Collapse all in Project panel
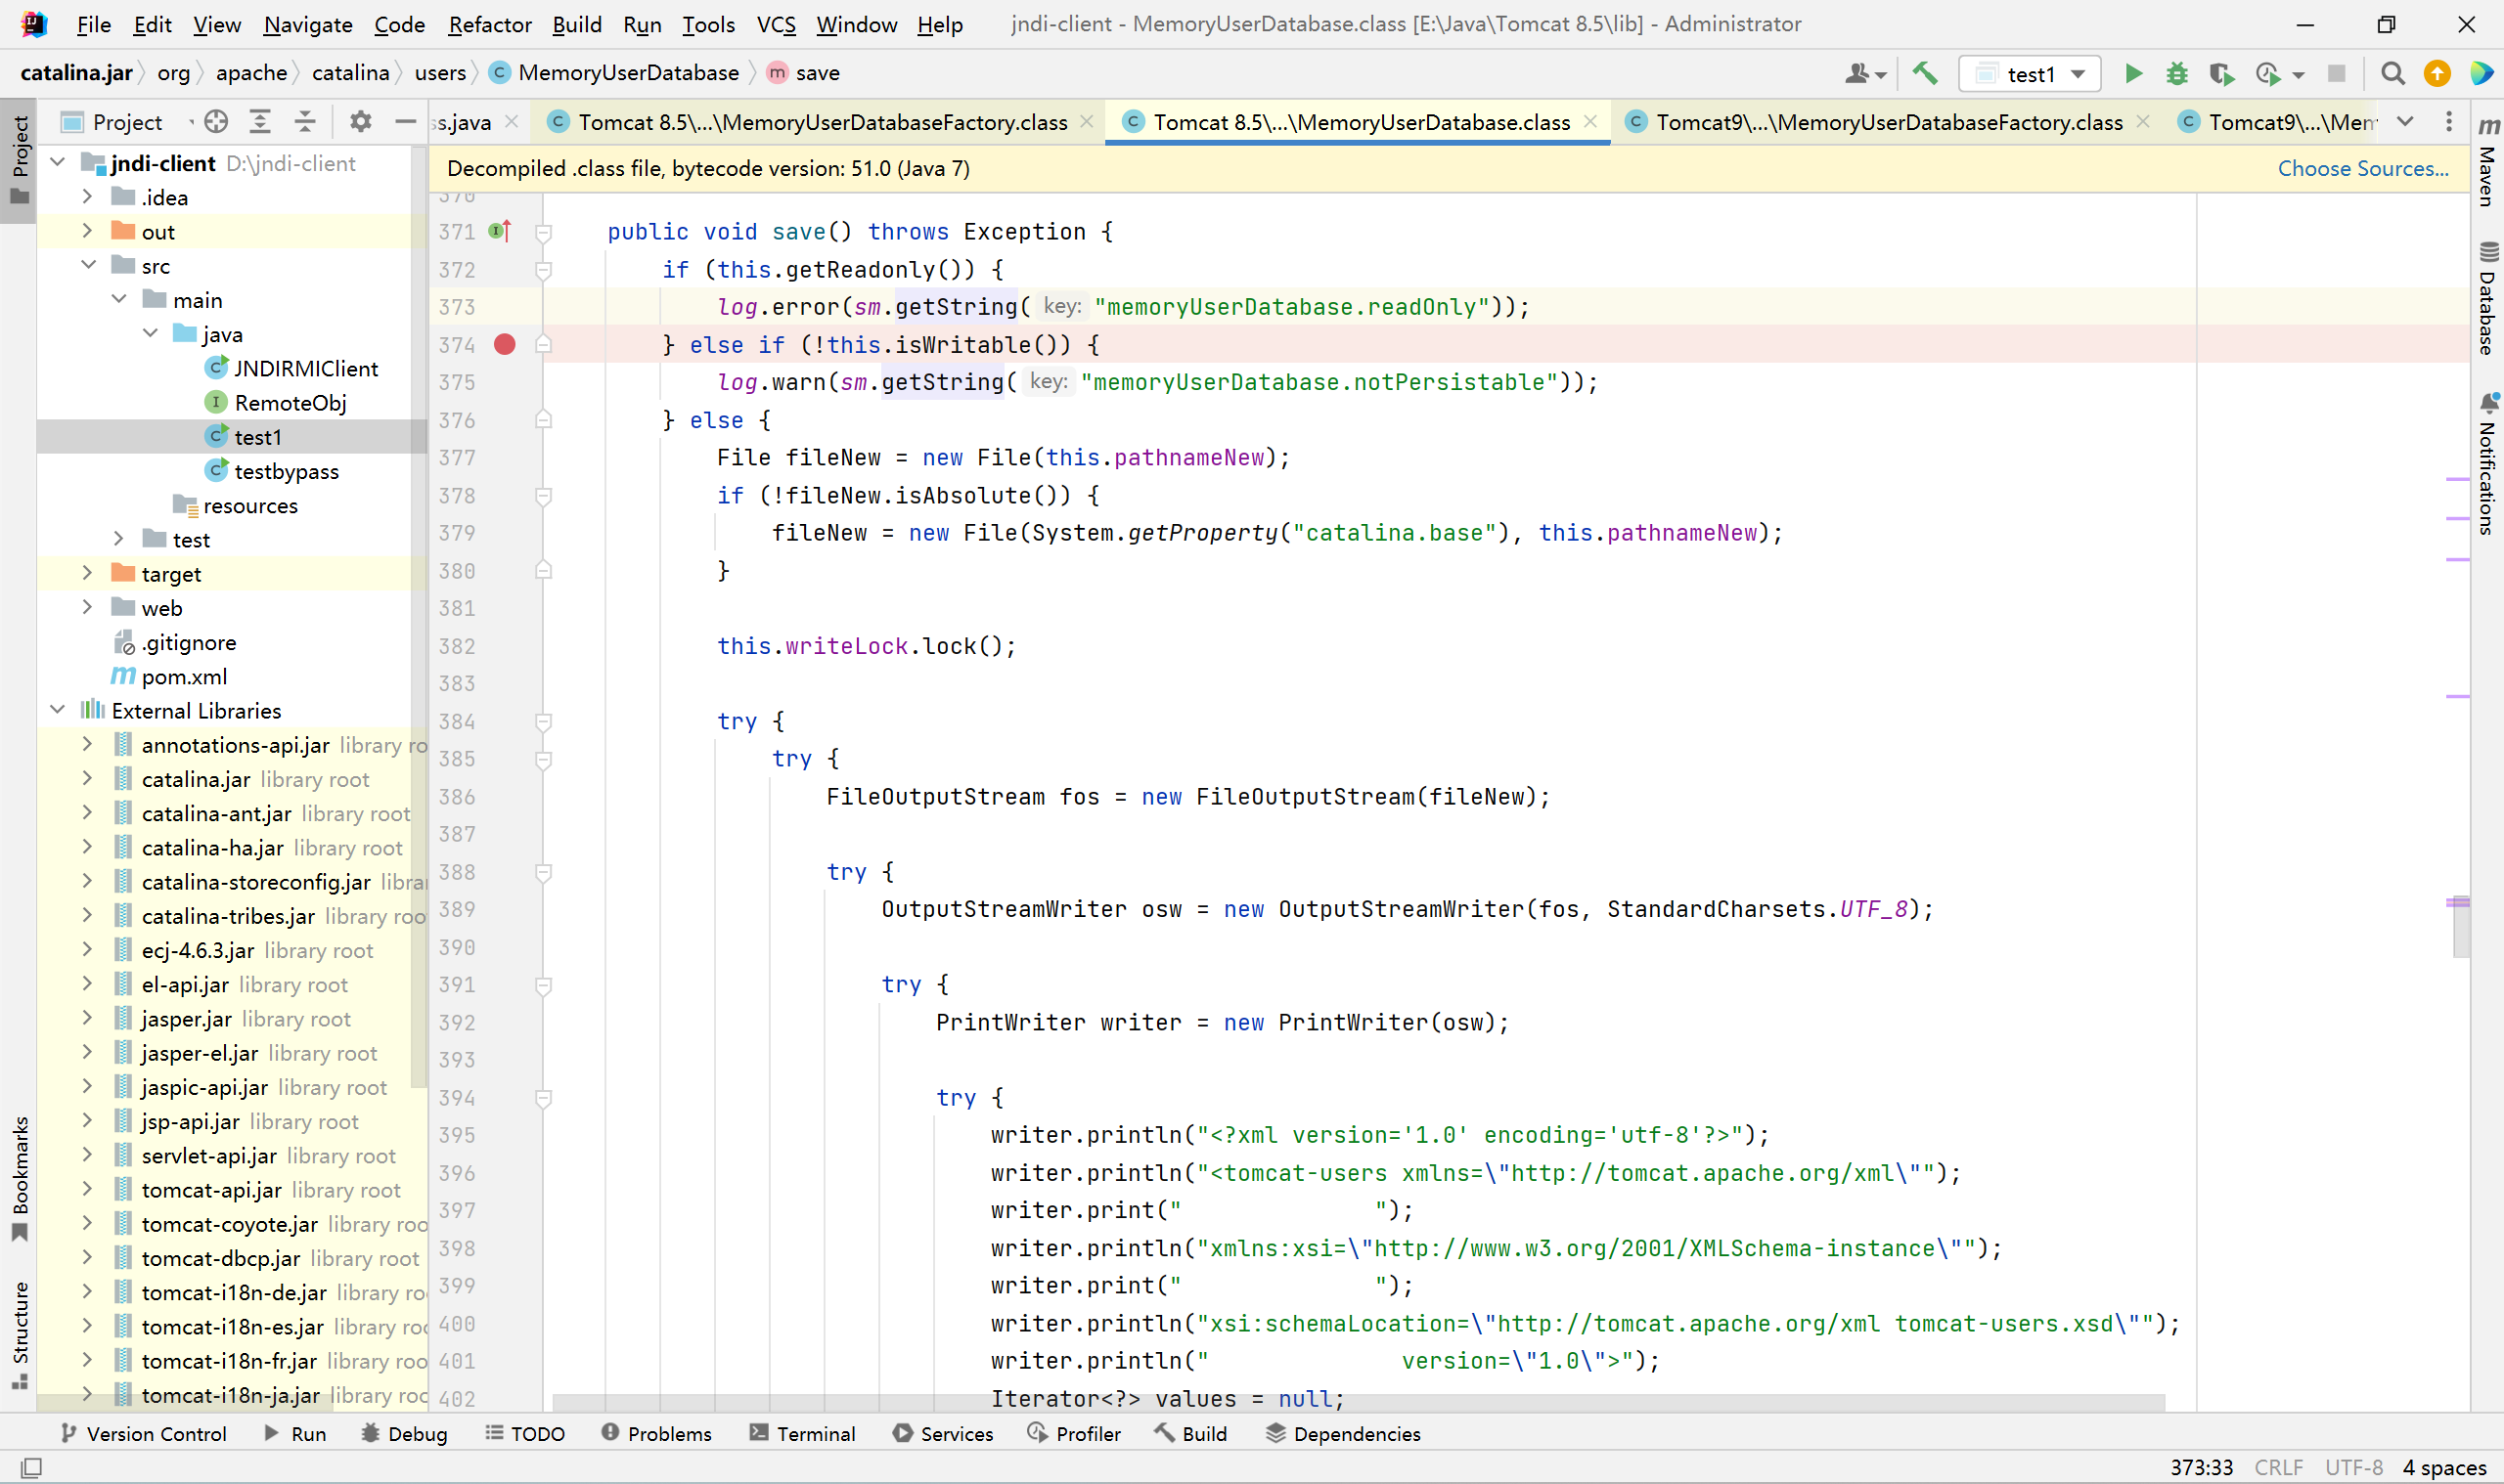 (x=305, y=122)
